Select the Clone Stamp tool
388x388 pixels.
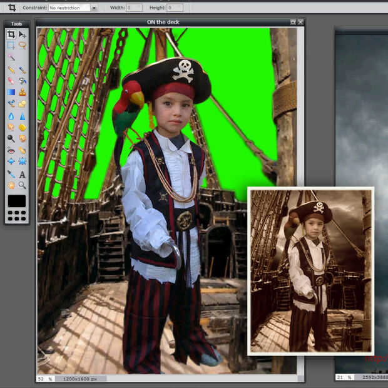23,92
